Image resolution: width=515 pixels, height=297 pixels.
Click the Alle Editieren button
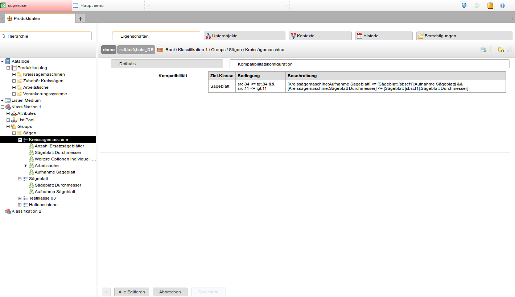pos(131,292)
